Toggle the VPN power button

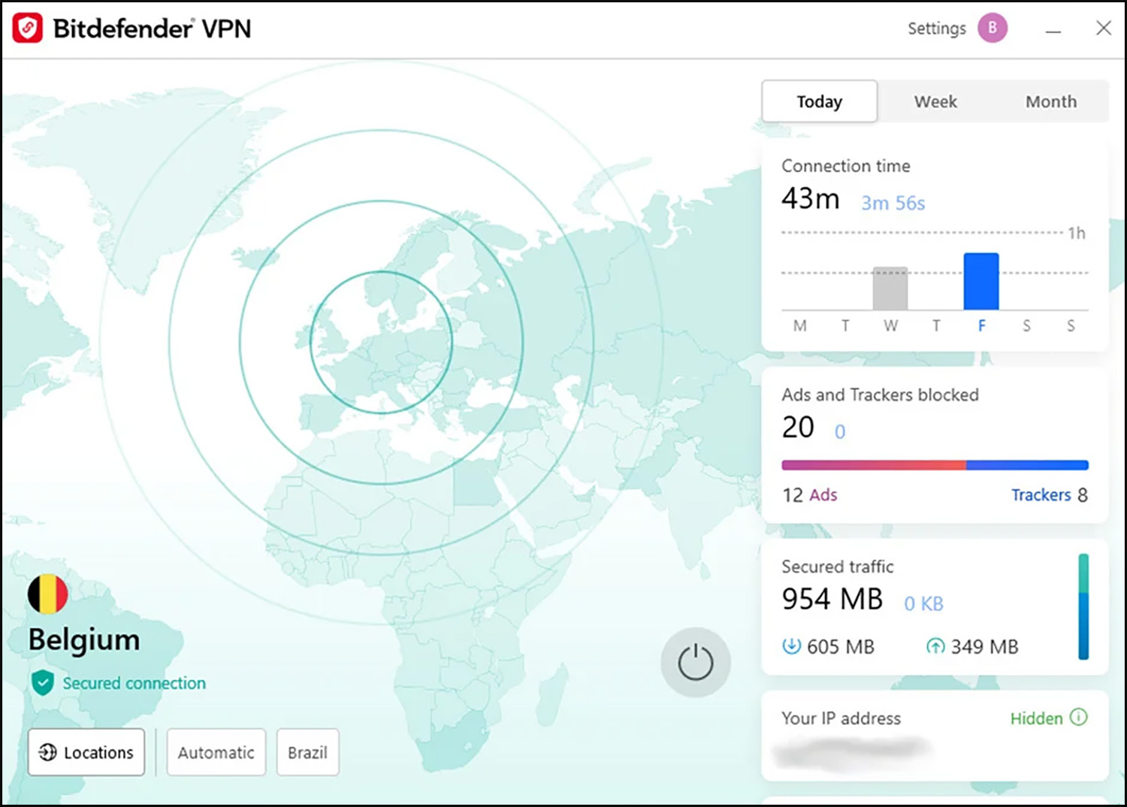point(695,662)
